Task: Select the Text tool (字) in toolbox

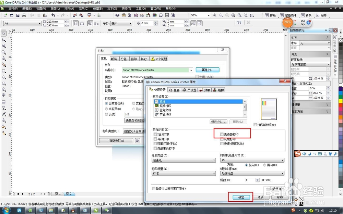Action: pos(4,96)
